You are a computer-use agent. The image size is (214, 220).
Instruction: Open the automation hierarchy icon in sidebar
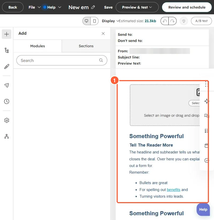pyautogui.click(x=6, y=136)
